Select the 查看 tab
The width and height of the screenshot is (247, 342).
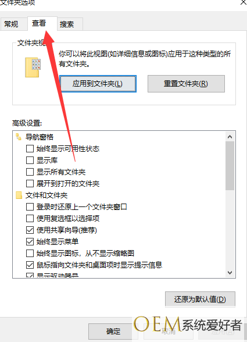[39, 23]
